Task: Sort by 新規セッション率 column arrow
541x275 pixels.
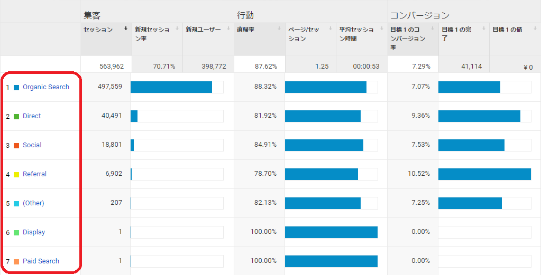Action: (177, 29)
